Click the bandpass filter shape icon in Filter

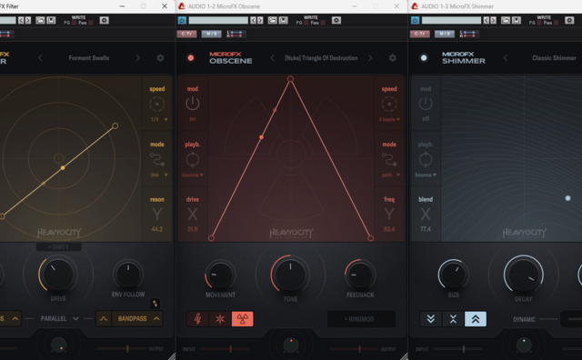(104, 319)
